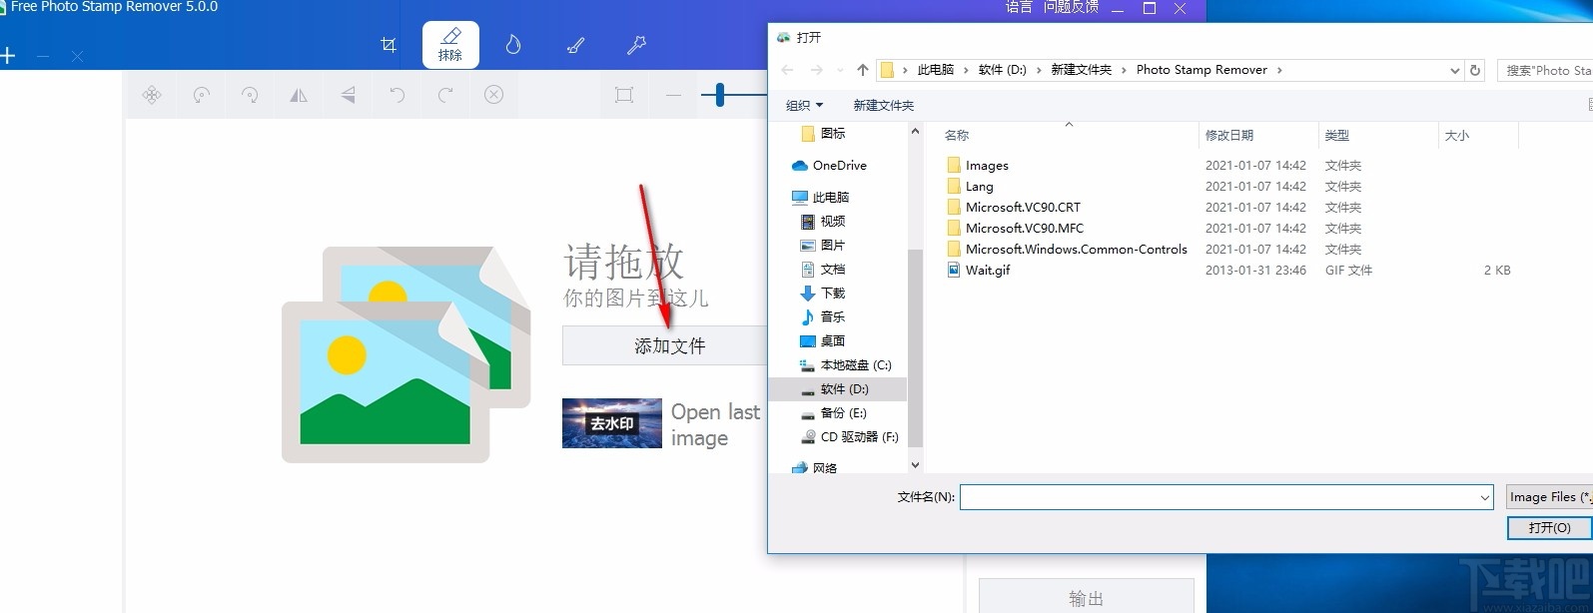
Task: Click the Open last image link
Action: pos(715,424)
